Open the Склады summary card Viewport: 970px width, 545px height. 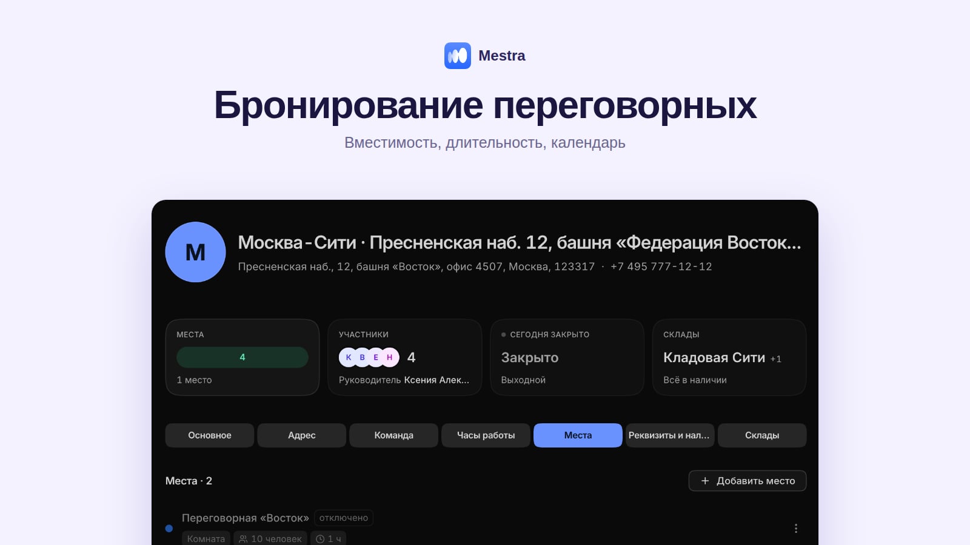coord(729,357)
